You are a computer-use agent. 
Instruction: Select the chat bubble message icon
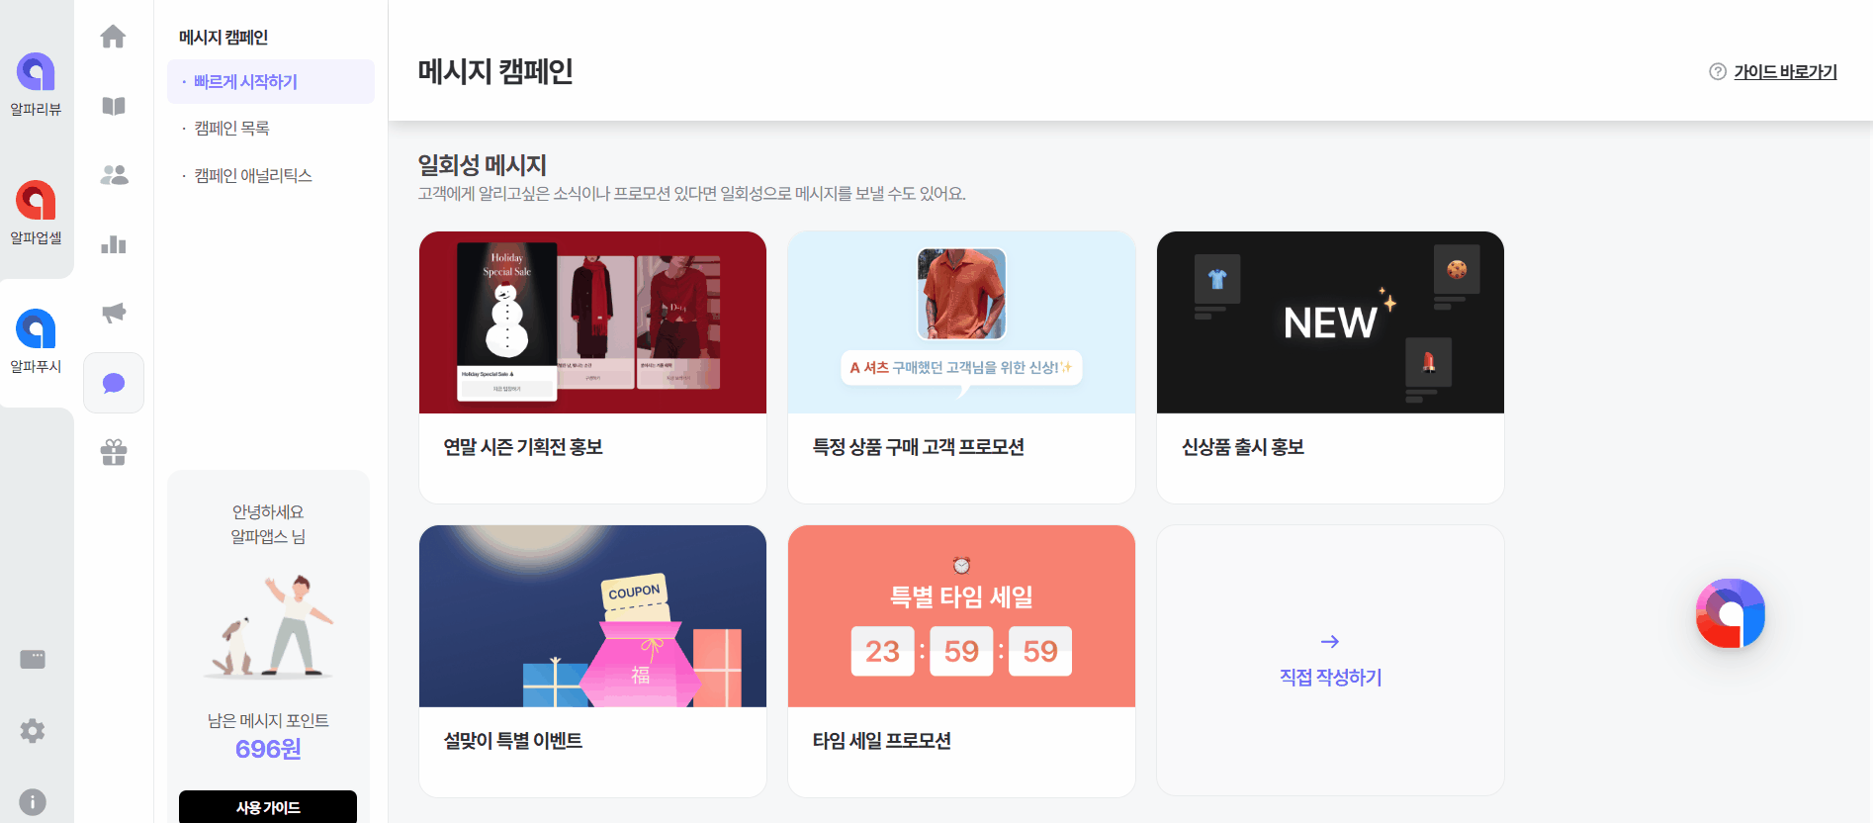coord(114,383)
